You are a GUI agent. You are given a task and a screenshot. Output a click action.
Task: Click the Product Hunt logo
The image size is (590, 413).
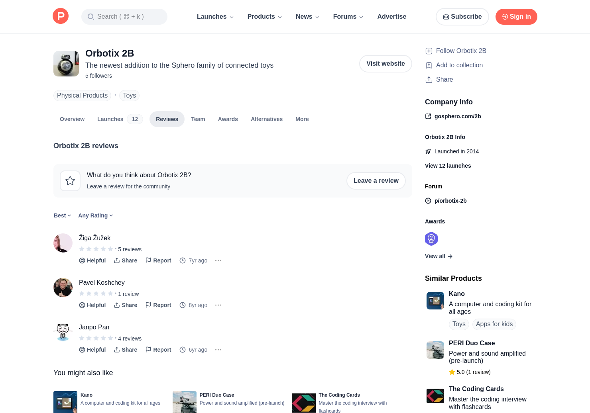pos(61,16)
